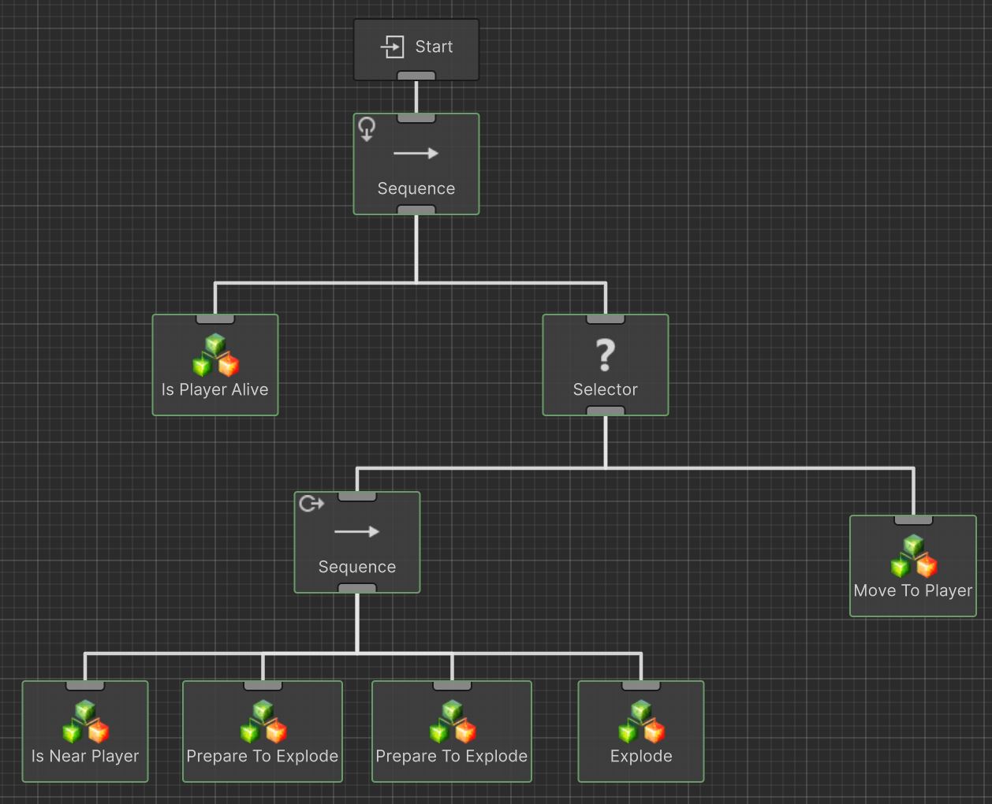Screen dimensions: 992x804
Task: Click the input port atop Move To Player
Action: point(913,520)
